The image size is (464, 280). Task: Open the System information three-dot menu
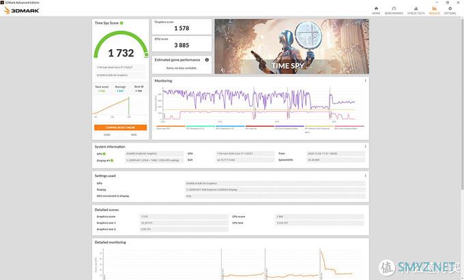(365, 146)
